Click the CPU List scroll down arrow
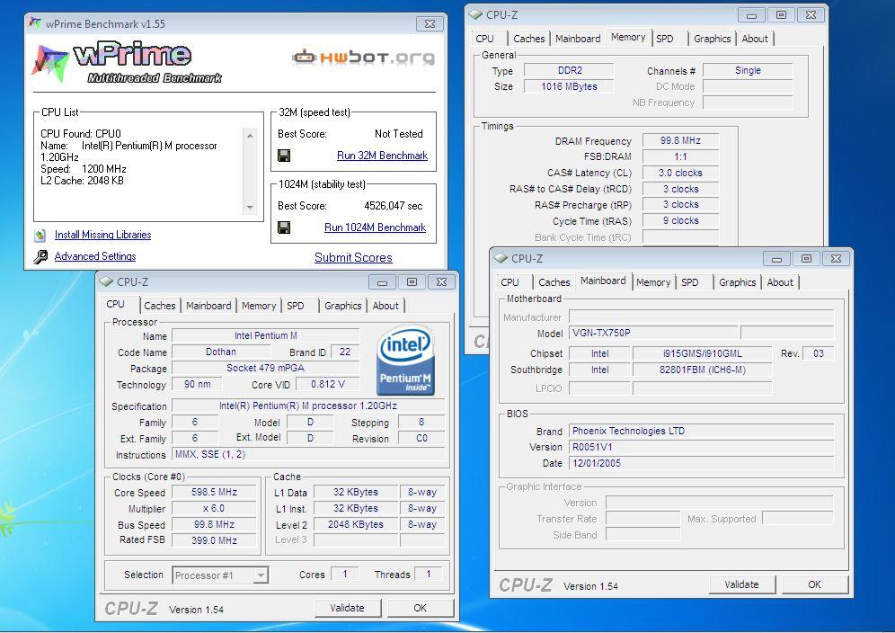Image resolution: width=895 pixels, height=633 pixels. [250, 208]
